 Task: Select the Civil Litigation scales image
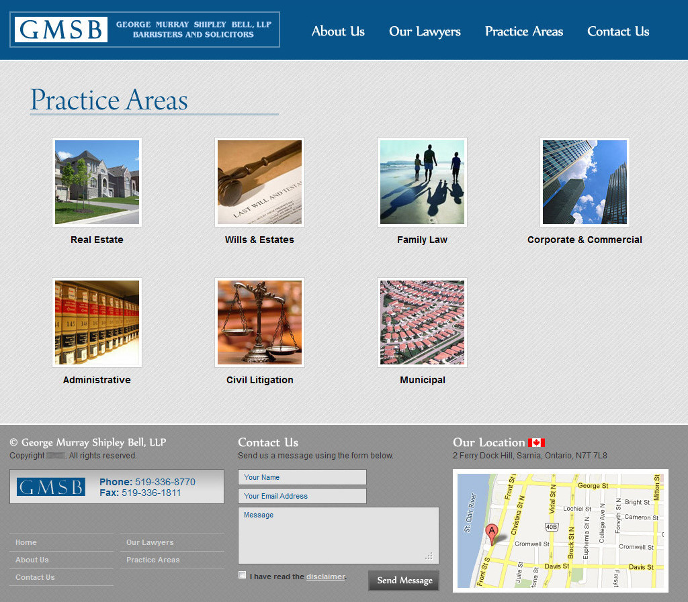[x=259, y=322]
